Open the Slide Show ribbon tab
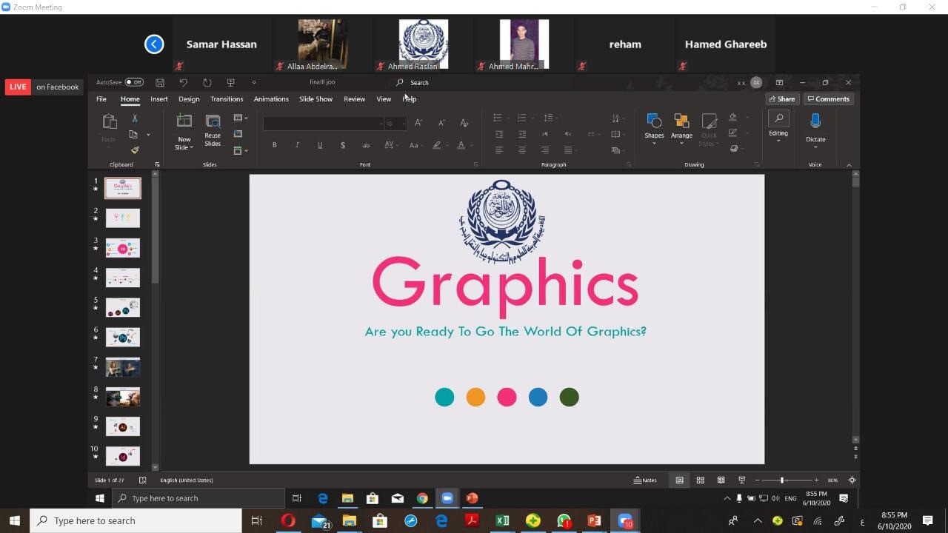The width and height of the screenshot is (948, 533). point(316,98)
